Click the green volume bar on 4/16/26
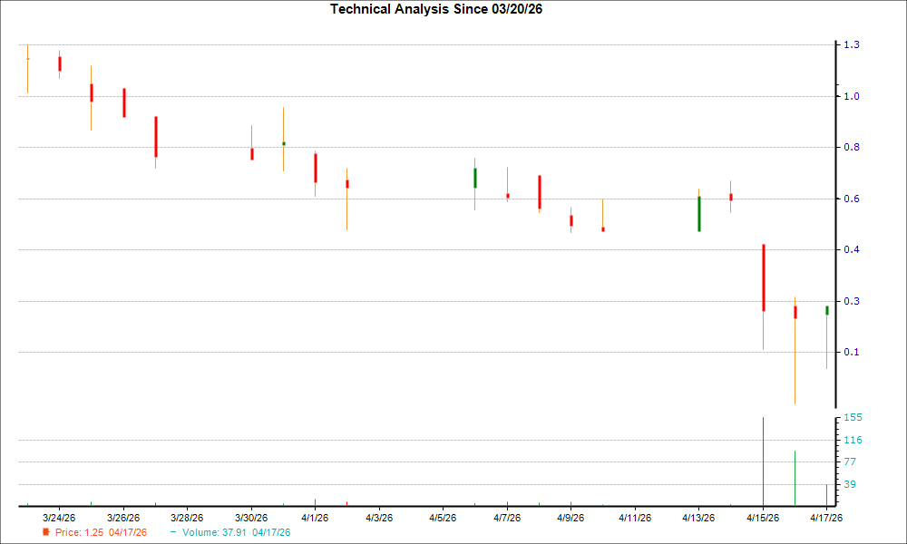The width and height of the screenshot is (907, 544). pyautogui.click(x=795, y=476)
